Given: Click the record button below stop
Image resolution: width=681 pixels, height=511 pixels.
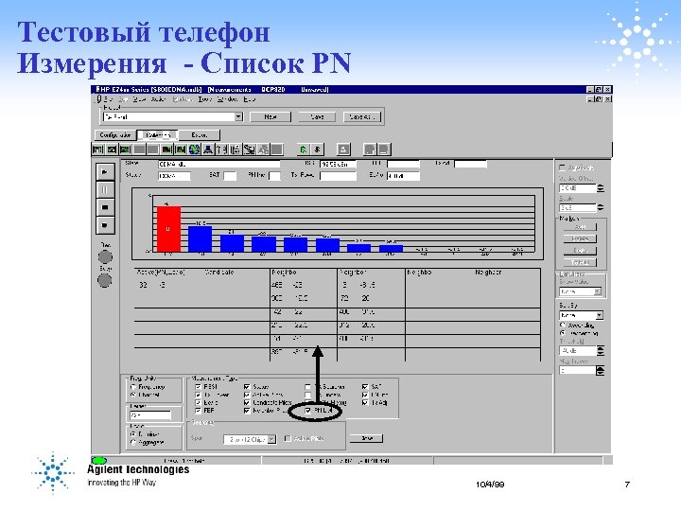Looking at the screenshot, I should click(x=105, y=225).
